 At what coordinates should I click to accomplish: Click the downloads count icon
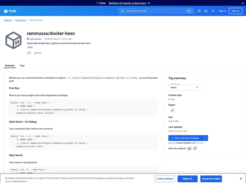35,53
